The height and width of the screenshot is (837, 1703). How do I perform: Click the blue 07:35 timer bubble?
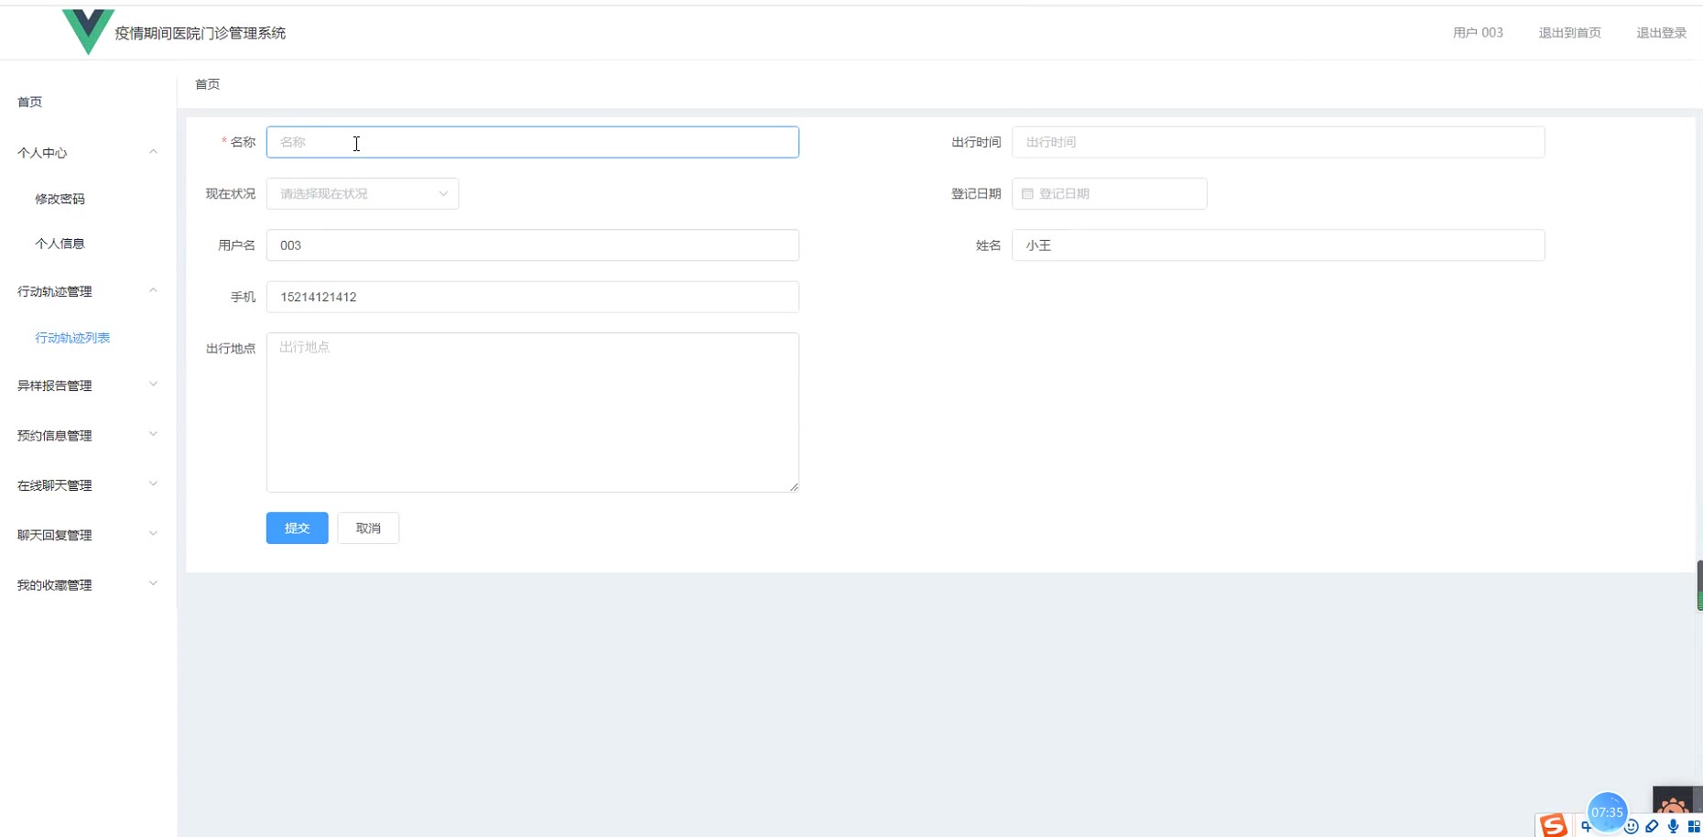tap(1607, 812)
